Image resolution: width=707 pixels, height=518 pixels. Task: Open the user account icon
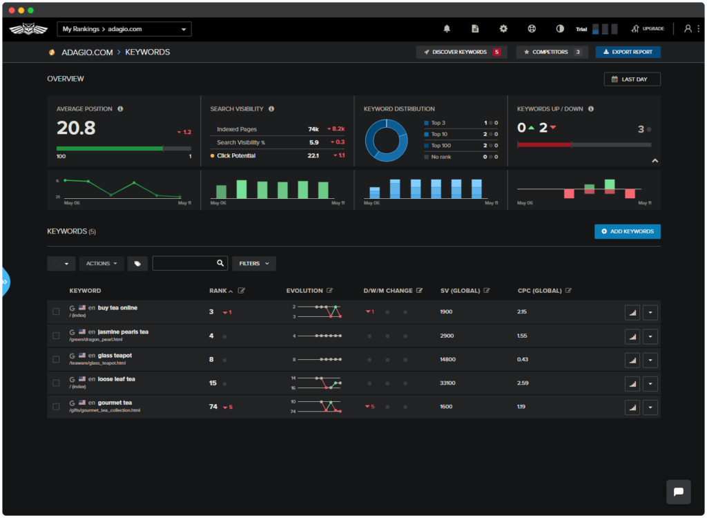[x=688, y=29]
